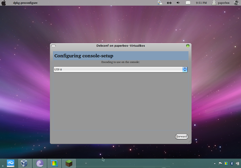
Task: Click the power plug battery tray icon
Action: coord(238,163)
